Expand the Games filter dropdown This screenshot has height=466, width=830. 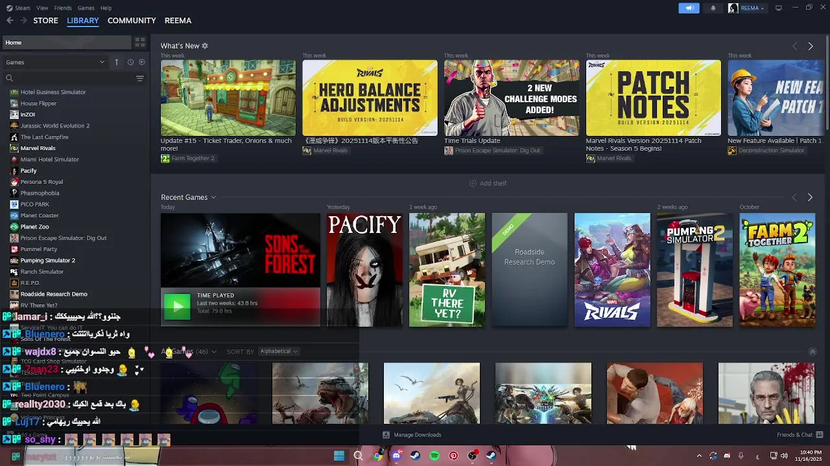(x=55, y=62)
